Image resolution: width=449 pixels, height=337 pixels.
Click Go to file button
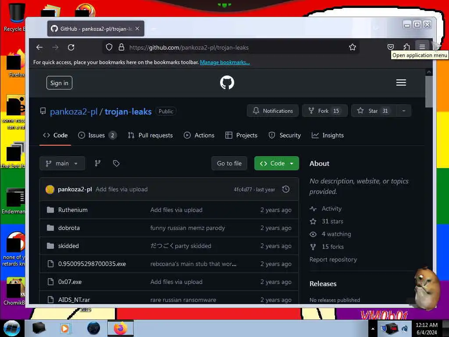(x=229, y=163)
